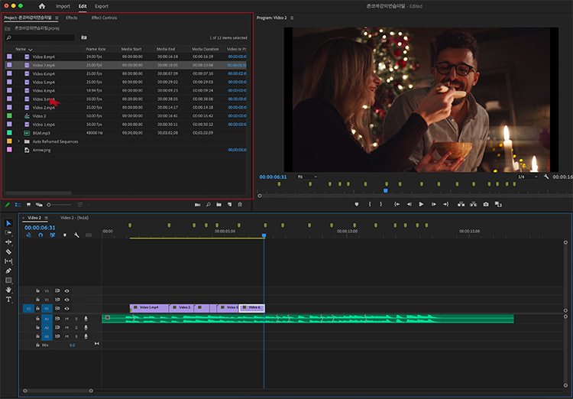
Task: Open Program Monitor settings wrench
Action: click(546, 177)
